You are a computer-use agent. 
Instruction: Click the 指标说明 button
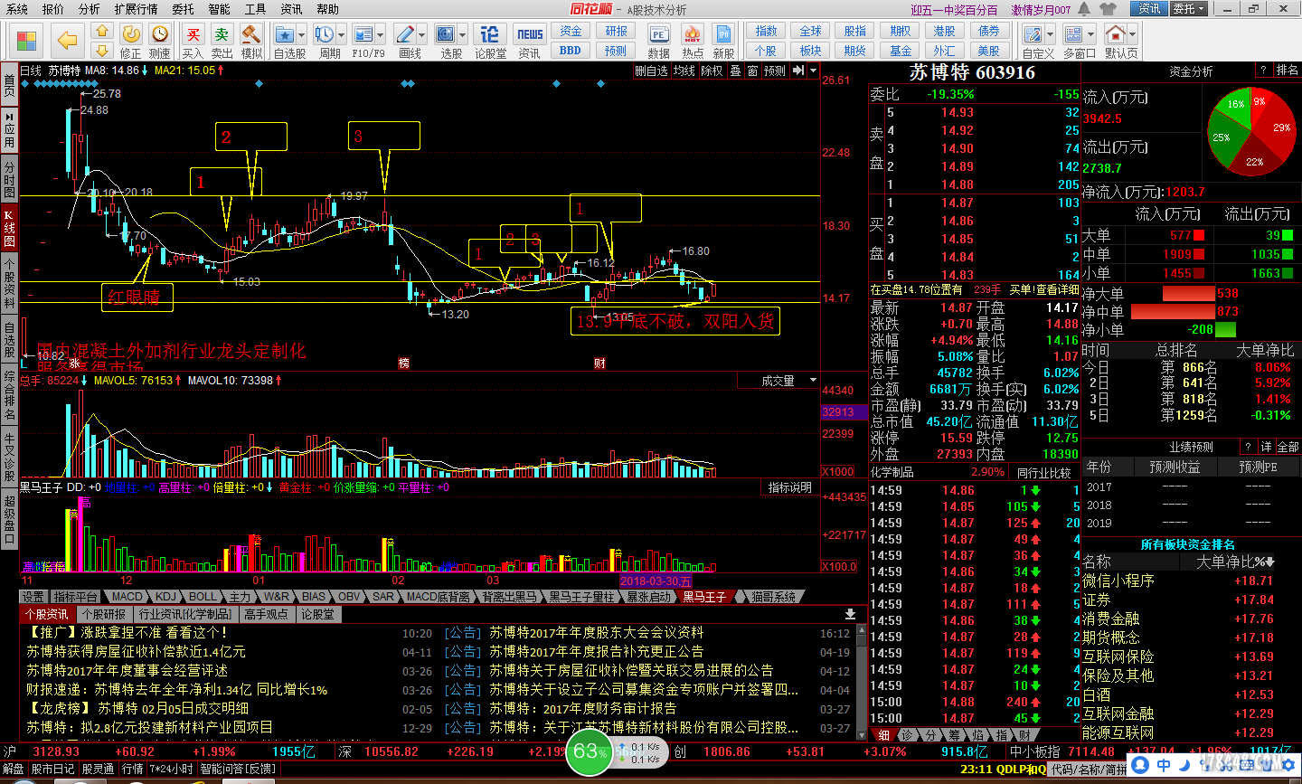[x=789, y=487]
